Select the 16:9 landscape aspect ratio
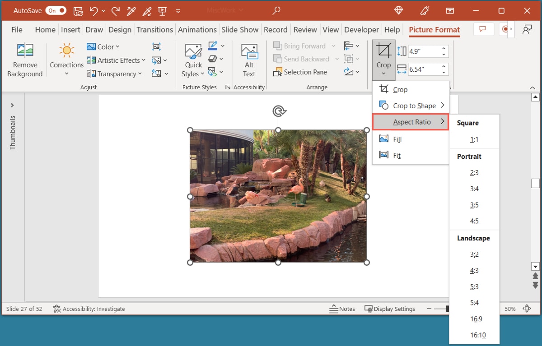Screen dimensions: 542x346 click(476, 319)
